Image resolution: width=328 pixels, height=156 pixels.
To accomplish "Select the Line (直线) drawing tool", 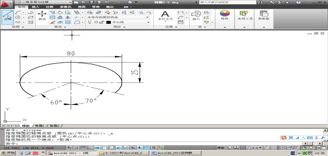I will point(8,17).
